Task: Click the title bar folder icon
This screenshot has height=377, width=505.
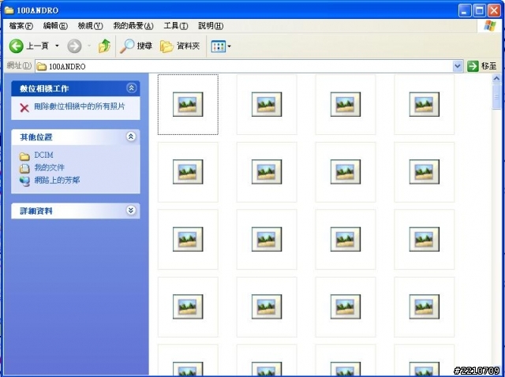Action: tap(9, 10)
